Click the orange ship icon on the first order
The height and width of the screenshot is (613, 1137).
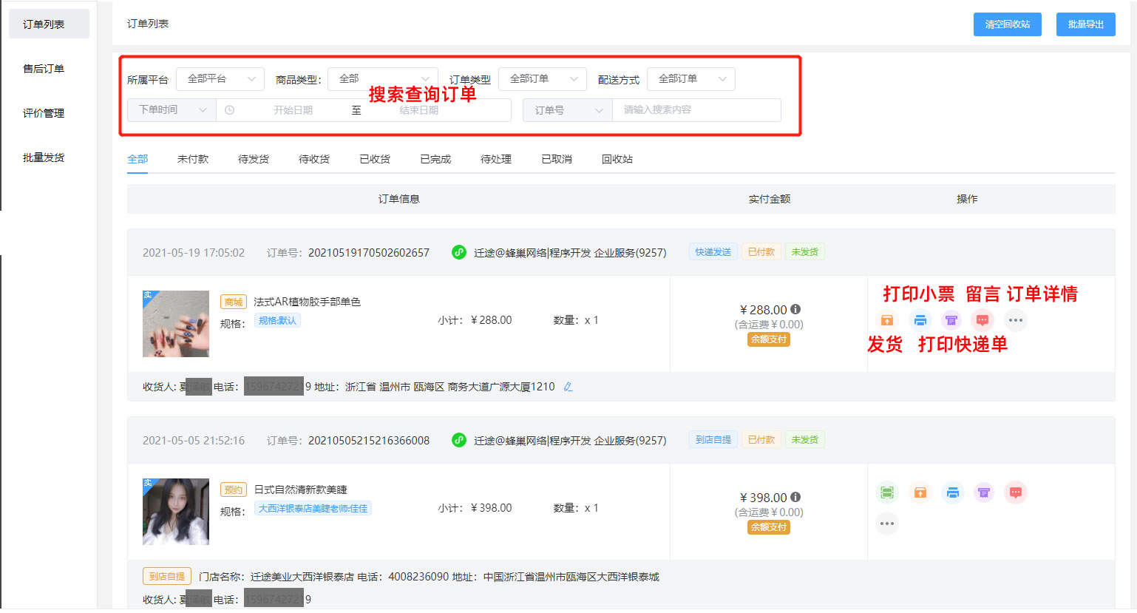pos(886,320)
